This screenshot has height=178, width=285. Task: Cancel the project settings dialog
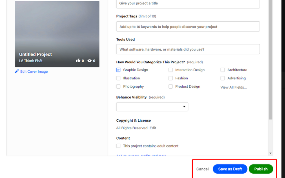202,169
